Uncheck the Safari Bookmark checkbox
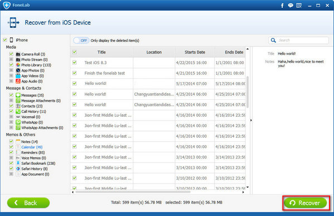 [x=11, y=163]
